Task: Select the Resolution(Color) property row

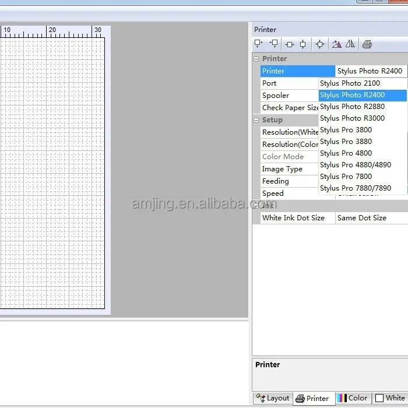Action: pos(289,145)
